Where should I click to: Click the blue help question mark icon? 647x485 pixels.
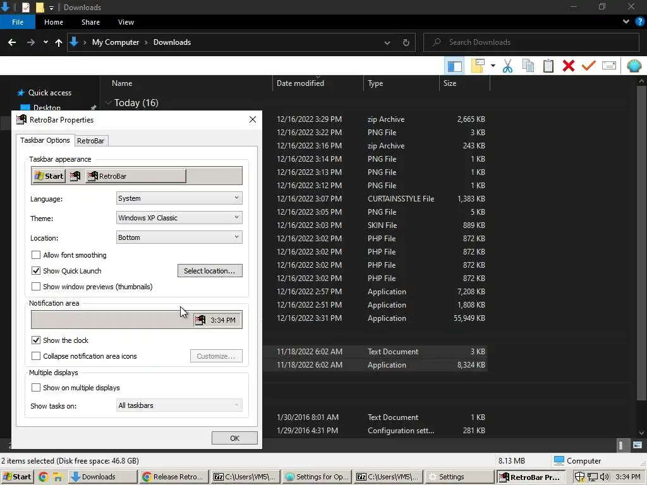tap(640, 22)
